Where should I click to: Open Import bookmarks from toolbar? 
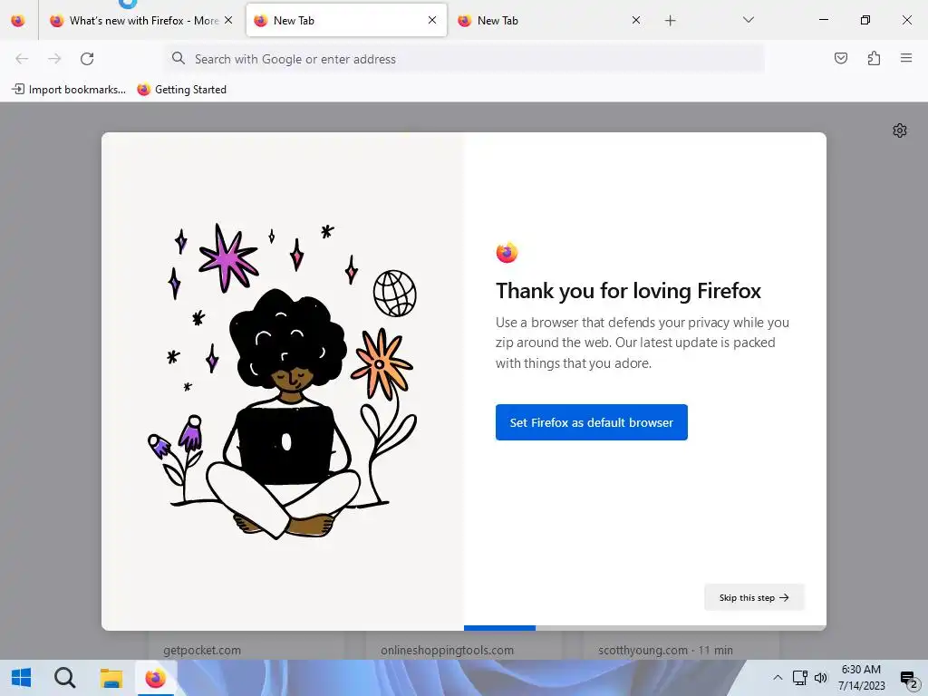click(x=69, y=90)
